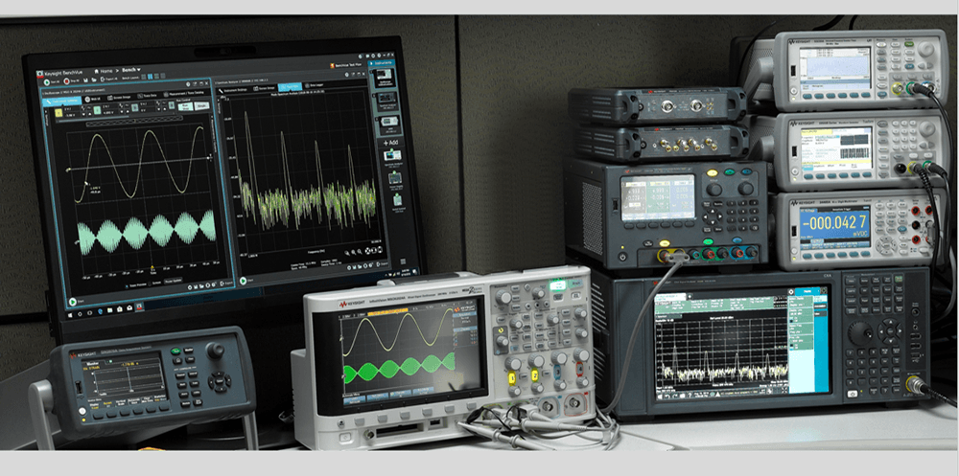This screenshot has width=959, height=476.
Task: Click the Keysight BenchVue logo icon
Action: [39, 75]
